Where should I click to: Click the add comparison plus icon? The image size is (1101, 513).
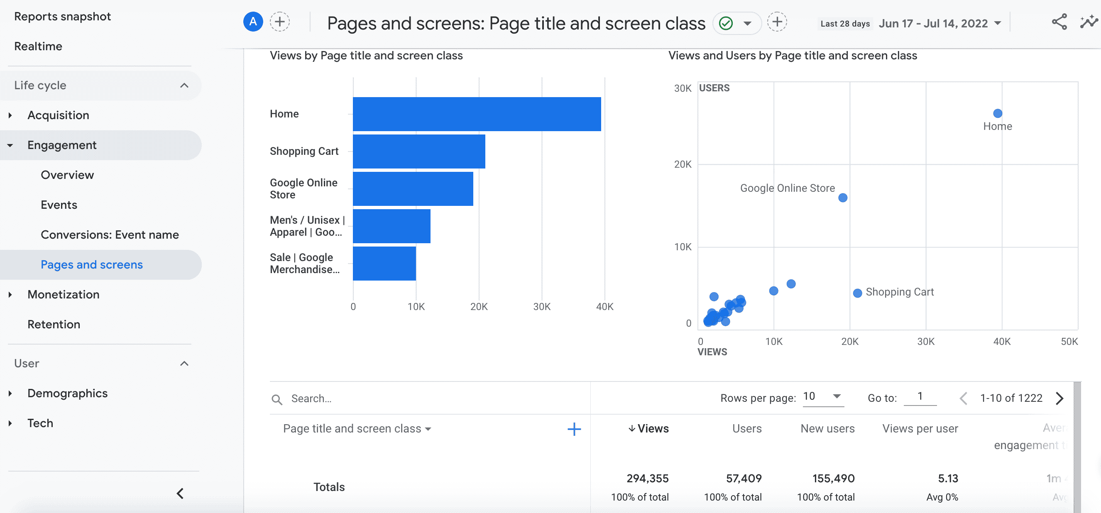click(x=279, y=22)
